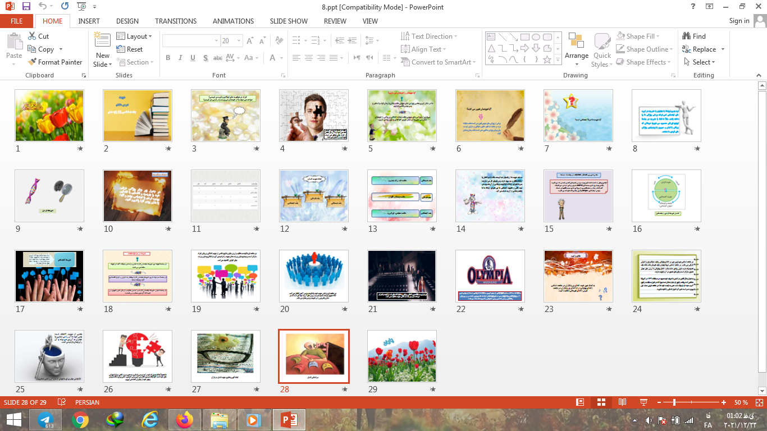
Task: Toggle Slide Sorter view button
Action: (x=601, y=402)
